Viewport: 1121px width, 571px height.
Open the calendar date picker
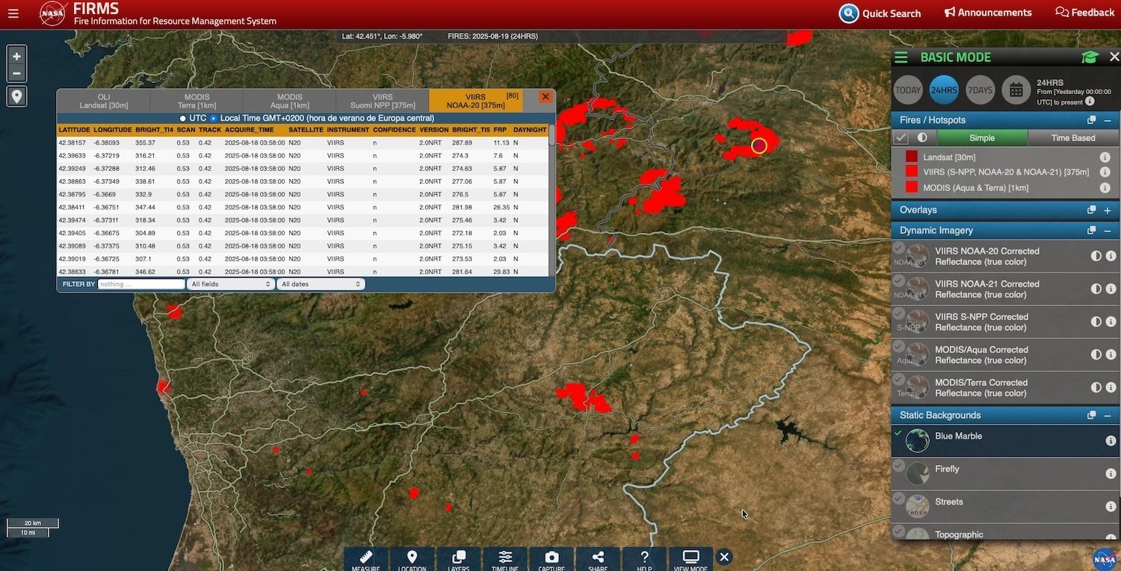(x=1016, y=90)
